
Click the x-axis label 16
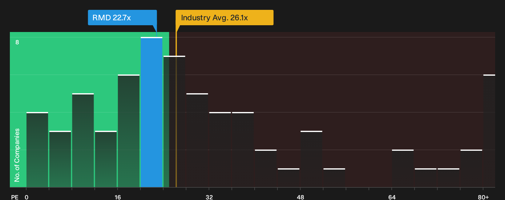118,197
